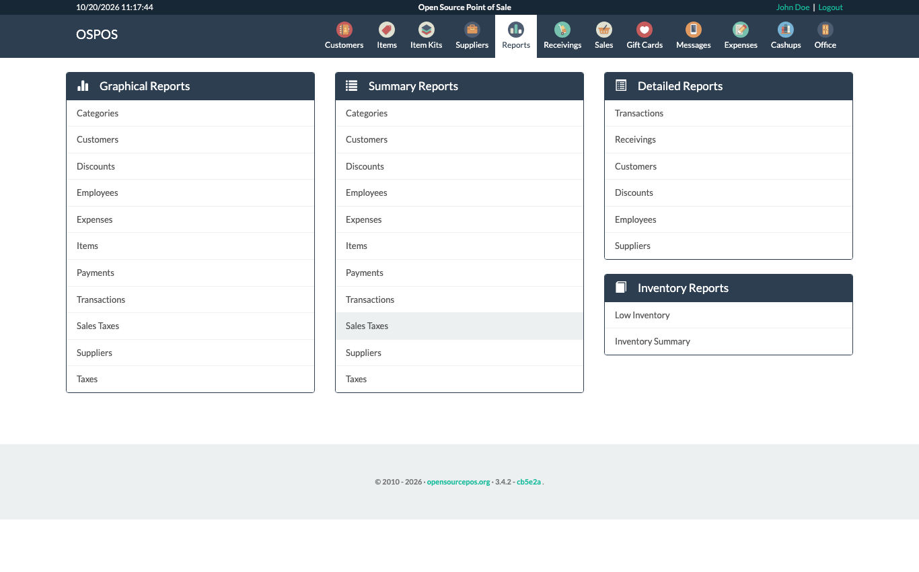Open Detailed Reports Customers
Screen dimensions: 919x572
[729, 166]
